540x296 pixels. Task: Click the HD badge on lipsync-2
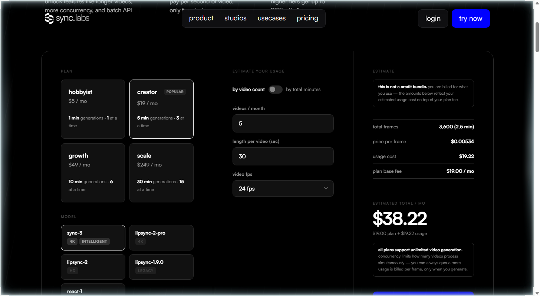pos(73,270)
